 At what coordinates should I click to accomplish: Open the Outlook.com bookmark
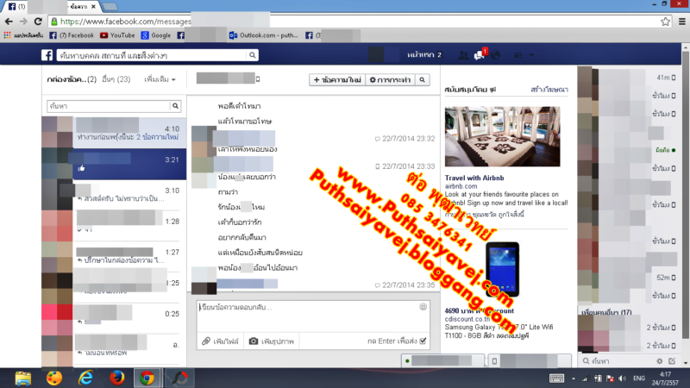264,35
